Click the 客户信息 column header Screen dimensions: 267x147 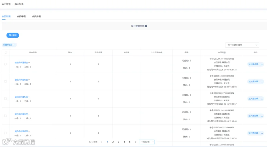point(33,52)
